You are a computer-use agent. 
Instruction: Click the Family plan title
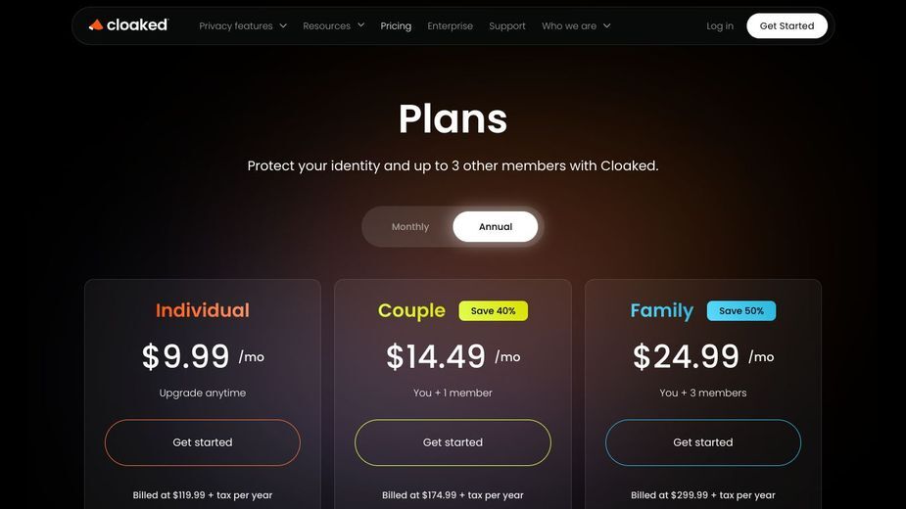tap(661, 311)
